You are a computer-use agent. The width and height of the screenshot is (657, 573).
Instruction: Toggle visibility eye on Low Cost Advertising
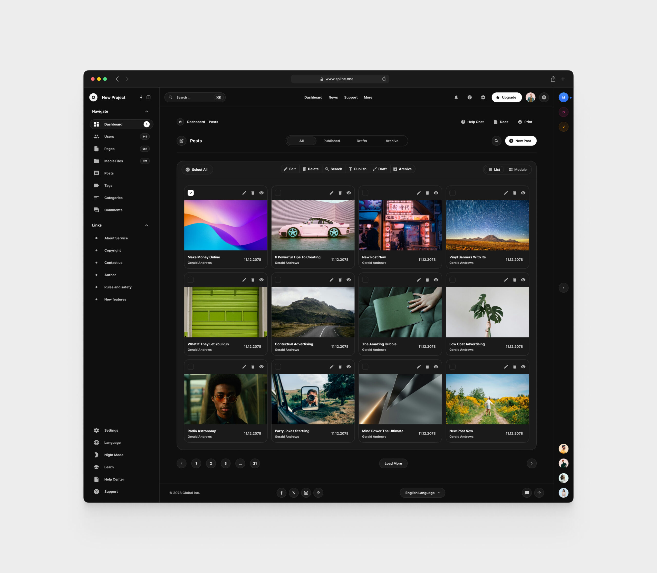523,280
